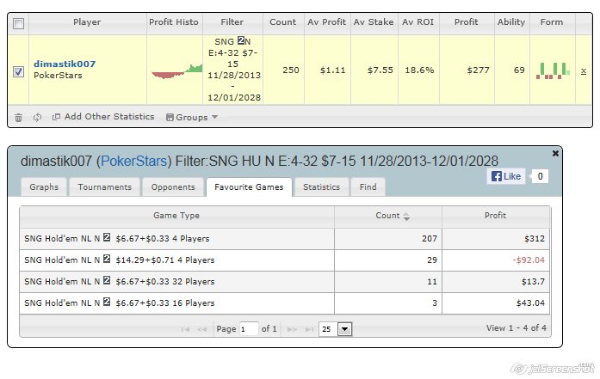600x379 pixels.
Task: Go to last page in pager
Action: 309,329
